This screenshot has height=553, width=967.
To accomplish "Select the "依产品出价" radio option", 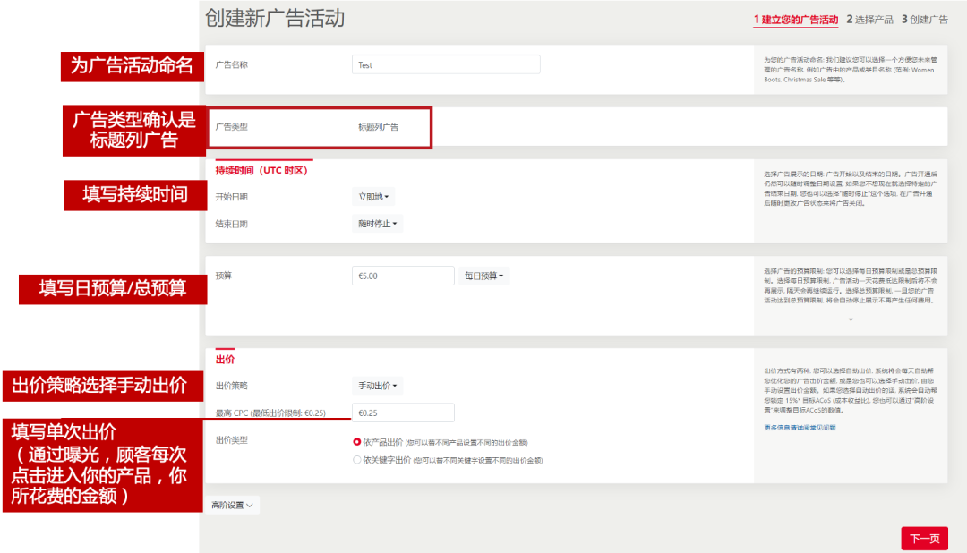I will click(357, 441).
